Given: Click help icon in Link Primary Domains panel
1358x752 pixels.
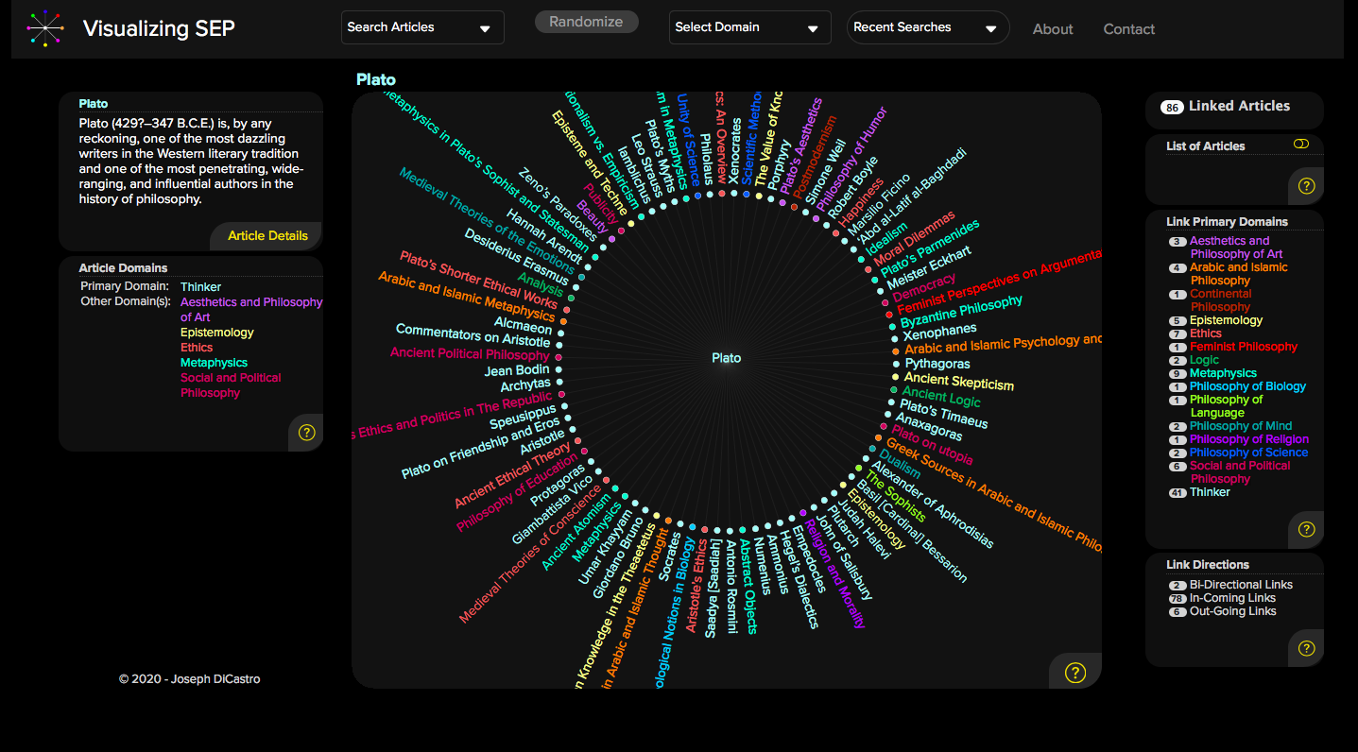Looking at the screenshot, I should click(1306, 529).
